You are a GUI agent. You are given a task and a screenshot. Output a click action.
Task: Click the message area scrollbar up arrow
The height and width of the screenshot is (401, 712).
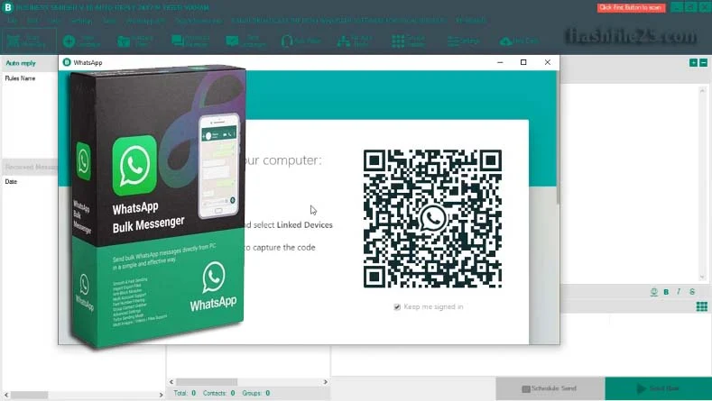point(702,91)
